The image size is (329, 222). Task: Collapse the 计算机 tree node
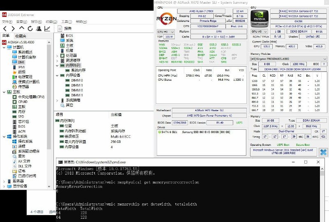coord(4,47)
